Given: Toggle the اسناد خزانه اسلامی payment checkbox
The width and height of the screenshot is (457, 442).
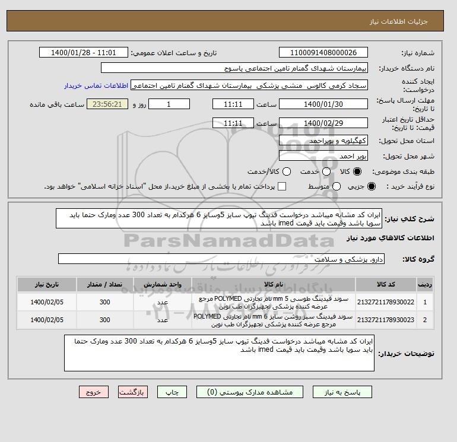Looking at the screenshot, I should [282, 186].
